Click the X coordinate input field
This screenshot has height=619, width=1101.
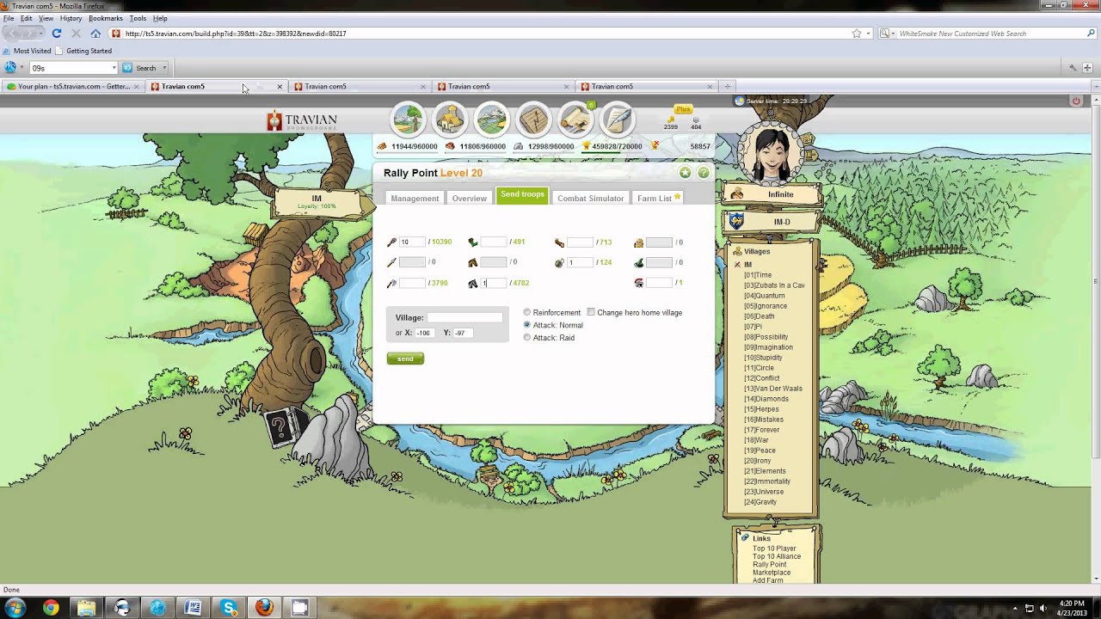coord(427,333)
